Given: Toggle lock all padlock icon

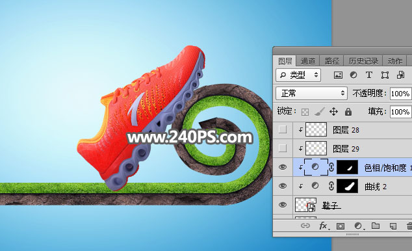Looking at the screenshot, I should point(348,112).
